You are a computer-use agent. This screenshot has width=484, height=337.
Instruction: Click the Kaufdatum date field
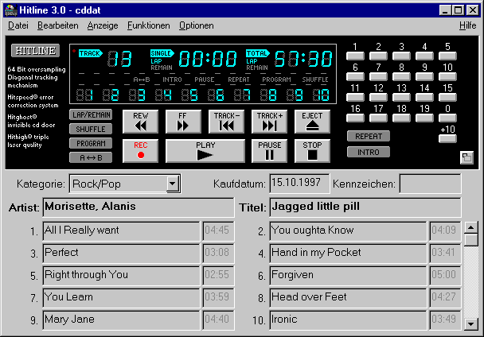click(x=299, y=184)
